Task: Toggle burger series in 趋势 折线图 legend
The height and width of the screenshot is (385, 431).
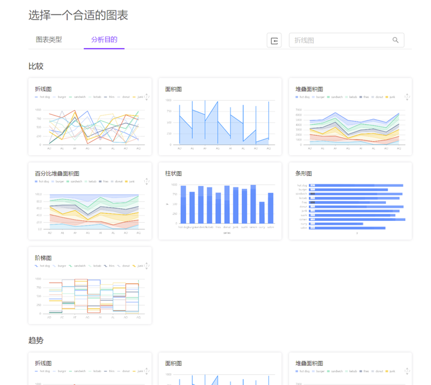Action: (x=59, y=371)
